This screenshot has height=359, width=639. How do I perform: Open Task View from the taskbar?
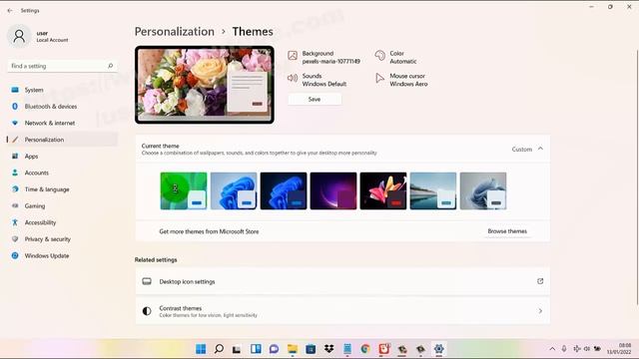click(x=237, y=349)
